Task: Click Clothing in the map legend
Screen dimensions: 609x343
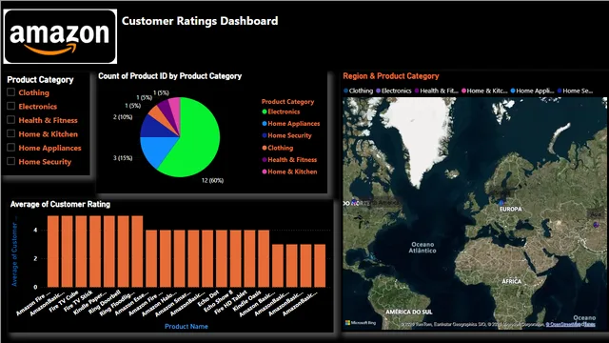Action: pos(358,91)
